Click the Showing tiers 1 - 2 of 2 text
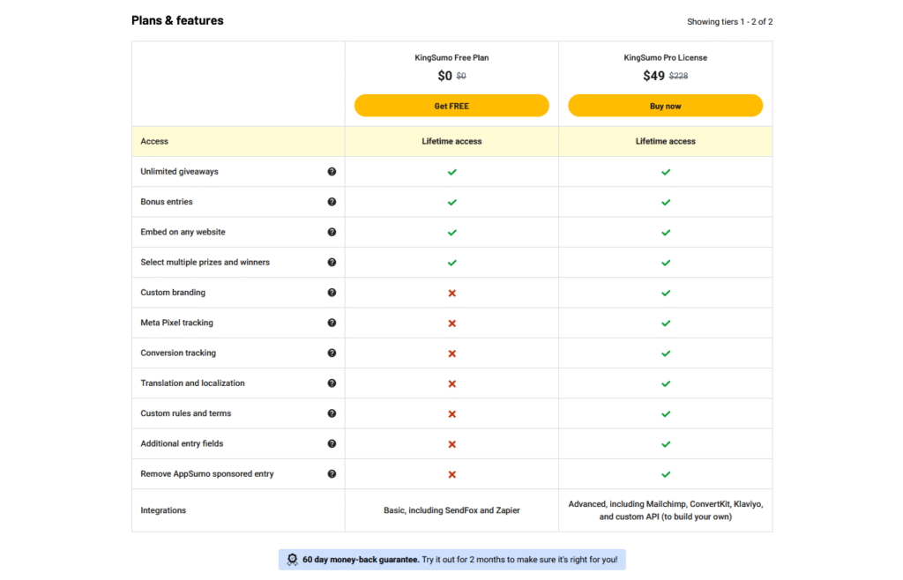 [729, 22]
